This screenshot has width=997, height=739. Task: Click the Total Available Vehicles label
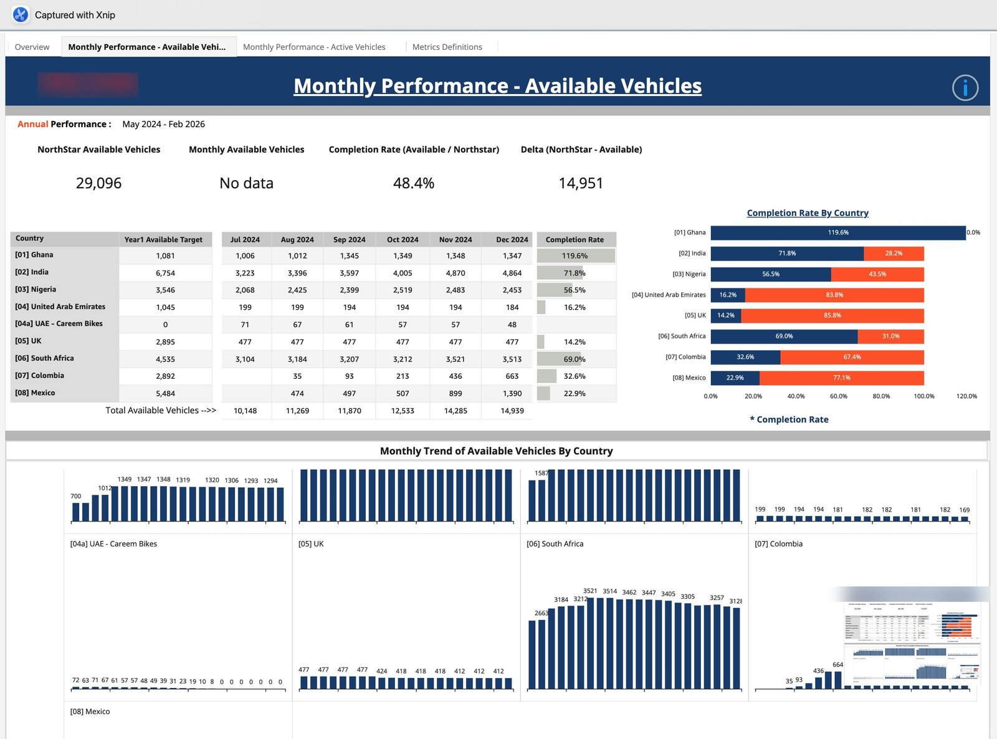click(x=161, y=411)
